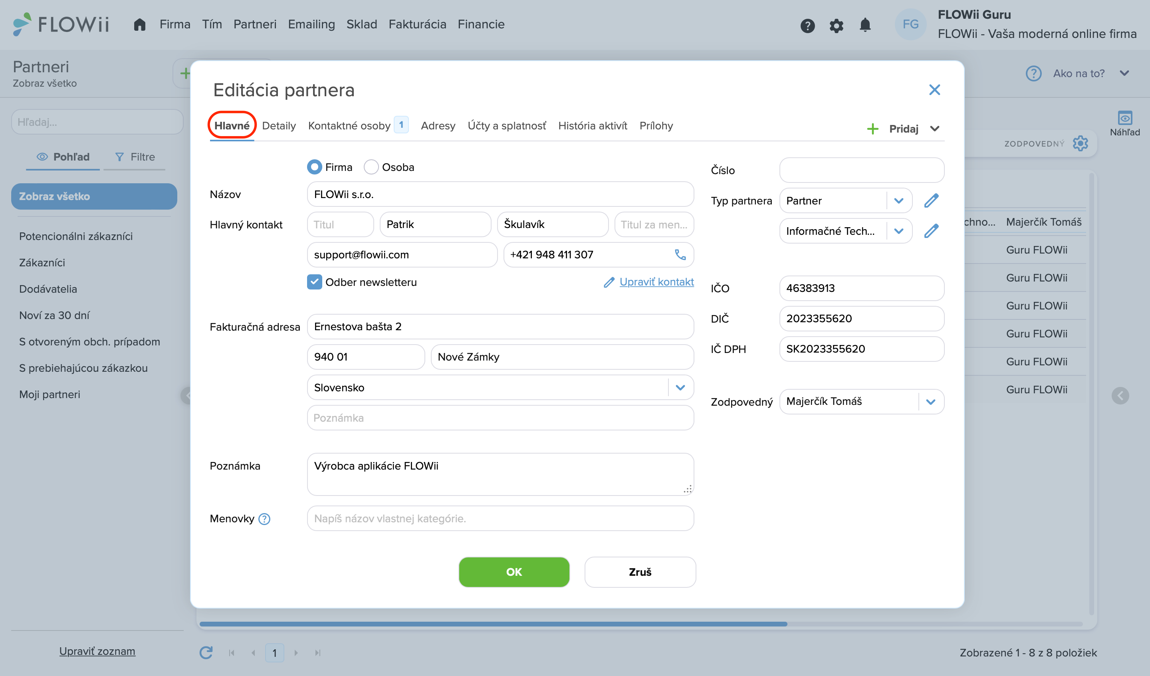
Task: Click the green plus Pridaj icon
Action: [872, 129]
